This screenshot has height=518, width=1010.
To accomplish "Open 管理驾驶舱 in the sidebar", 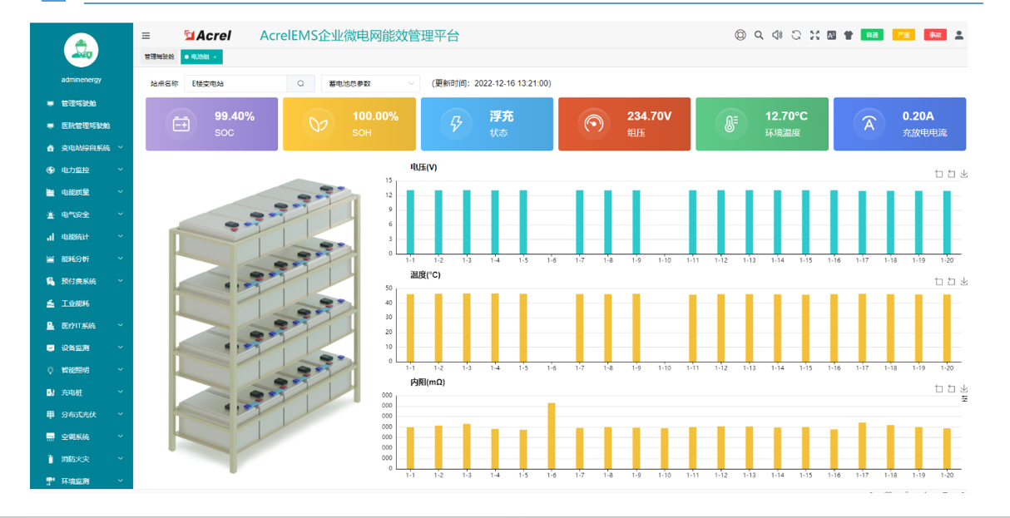I will click(x=82, y=104).
